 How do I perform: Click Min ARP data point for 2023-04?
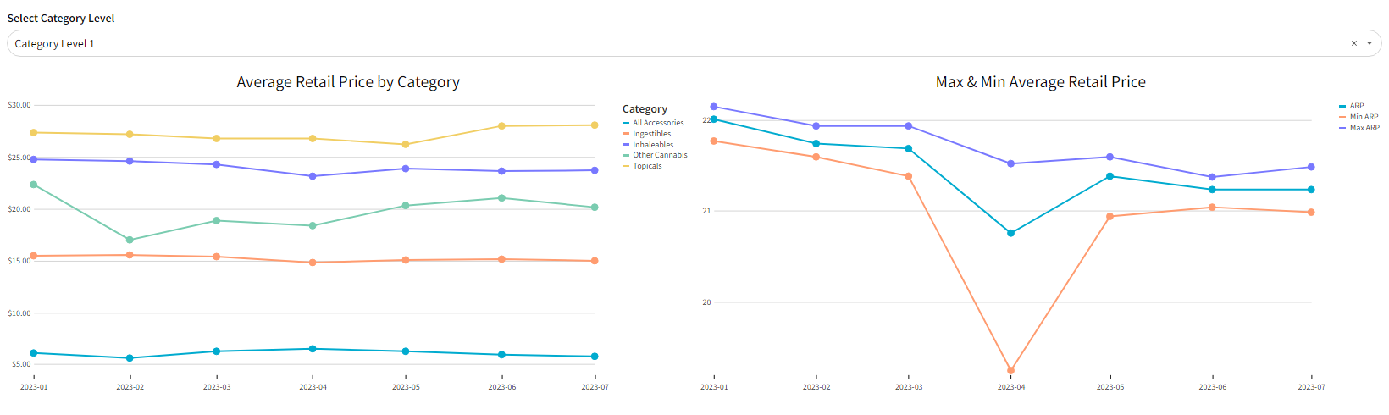1010,370
